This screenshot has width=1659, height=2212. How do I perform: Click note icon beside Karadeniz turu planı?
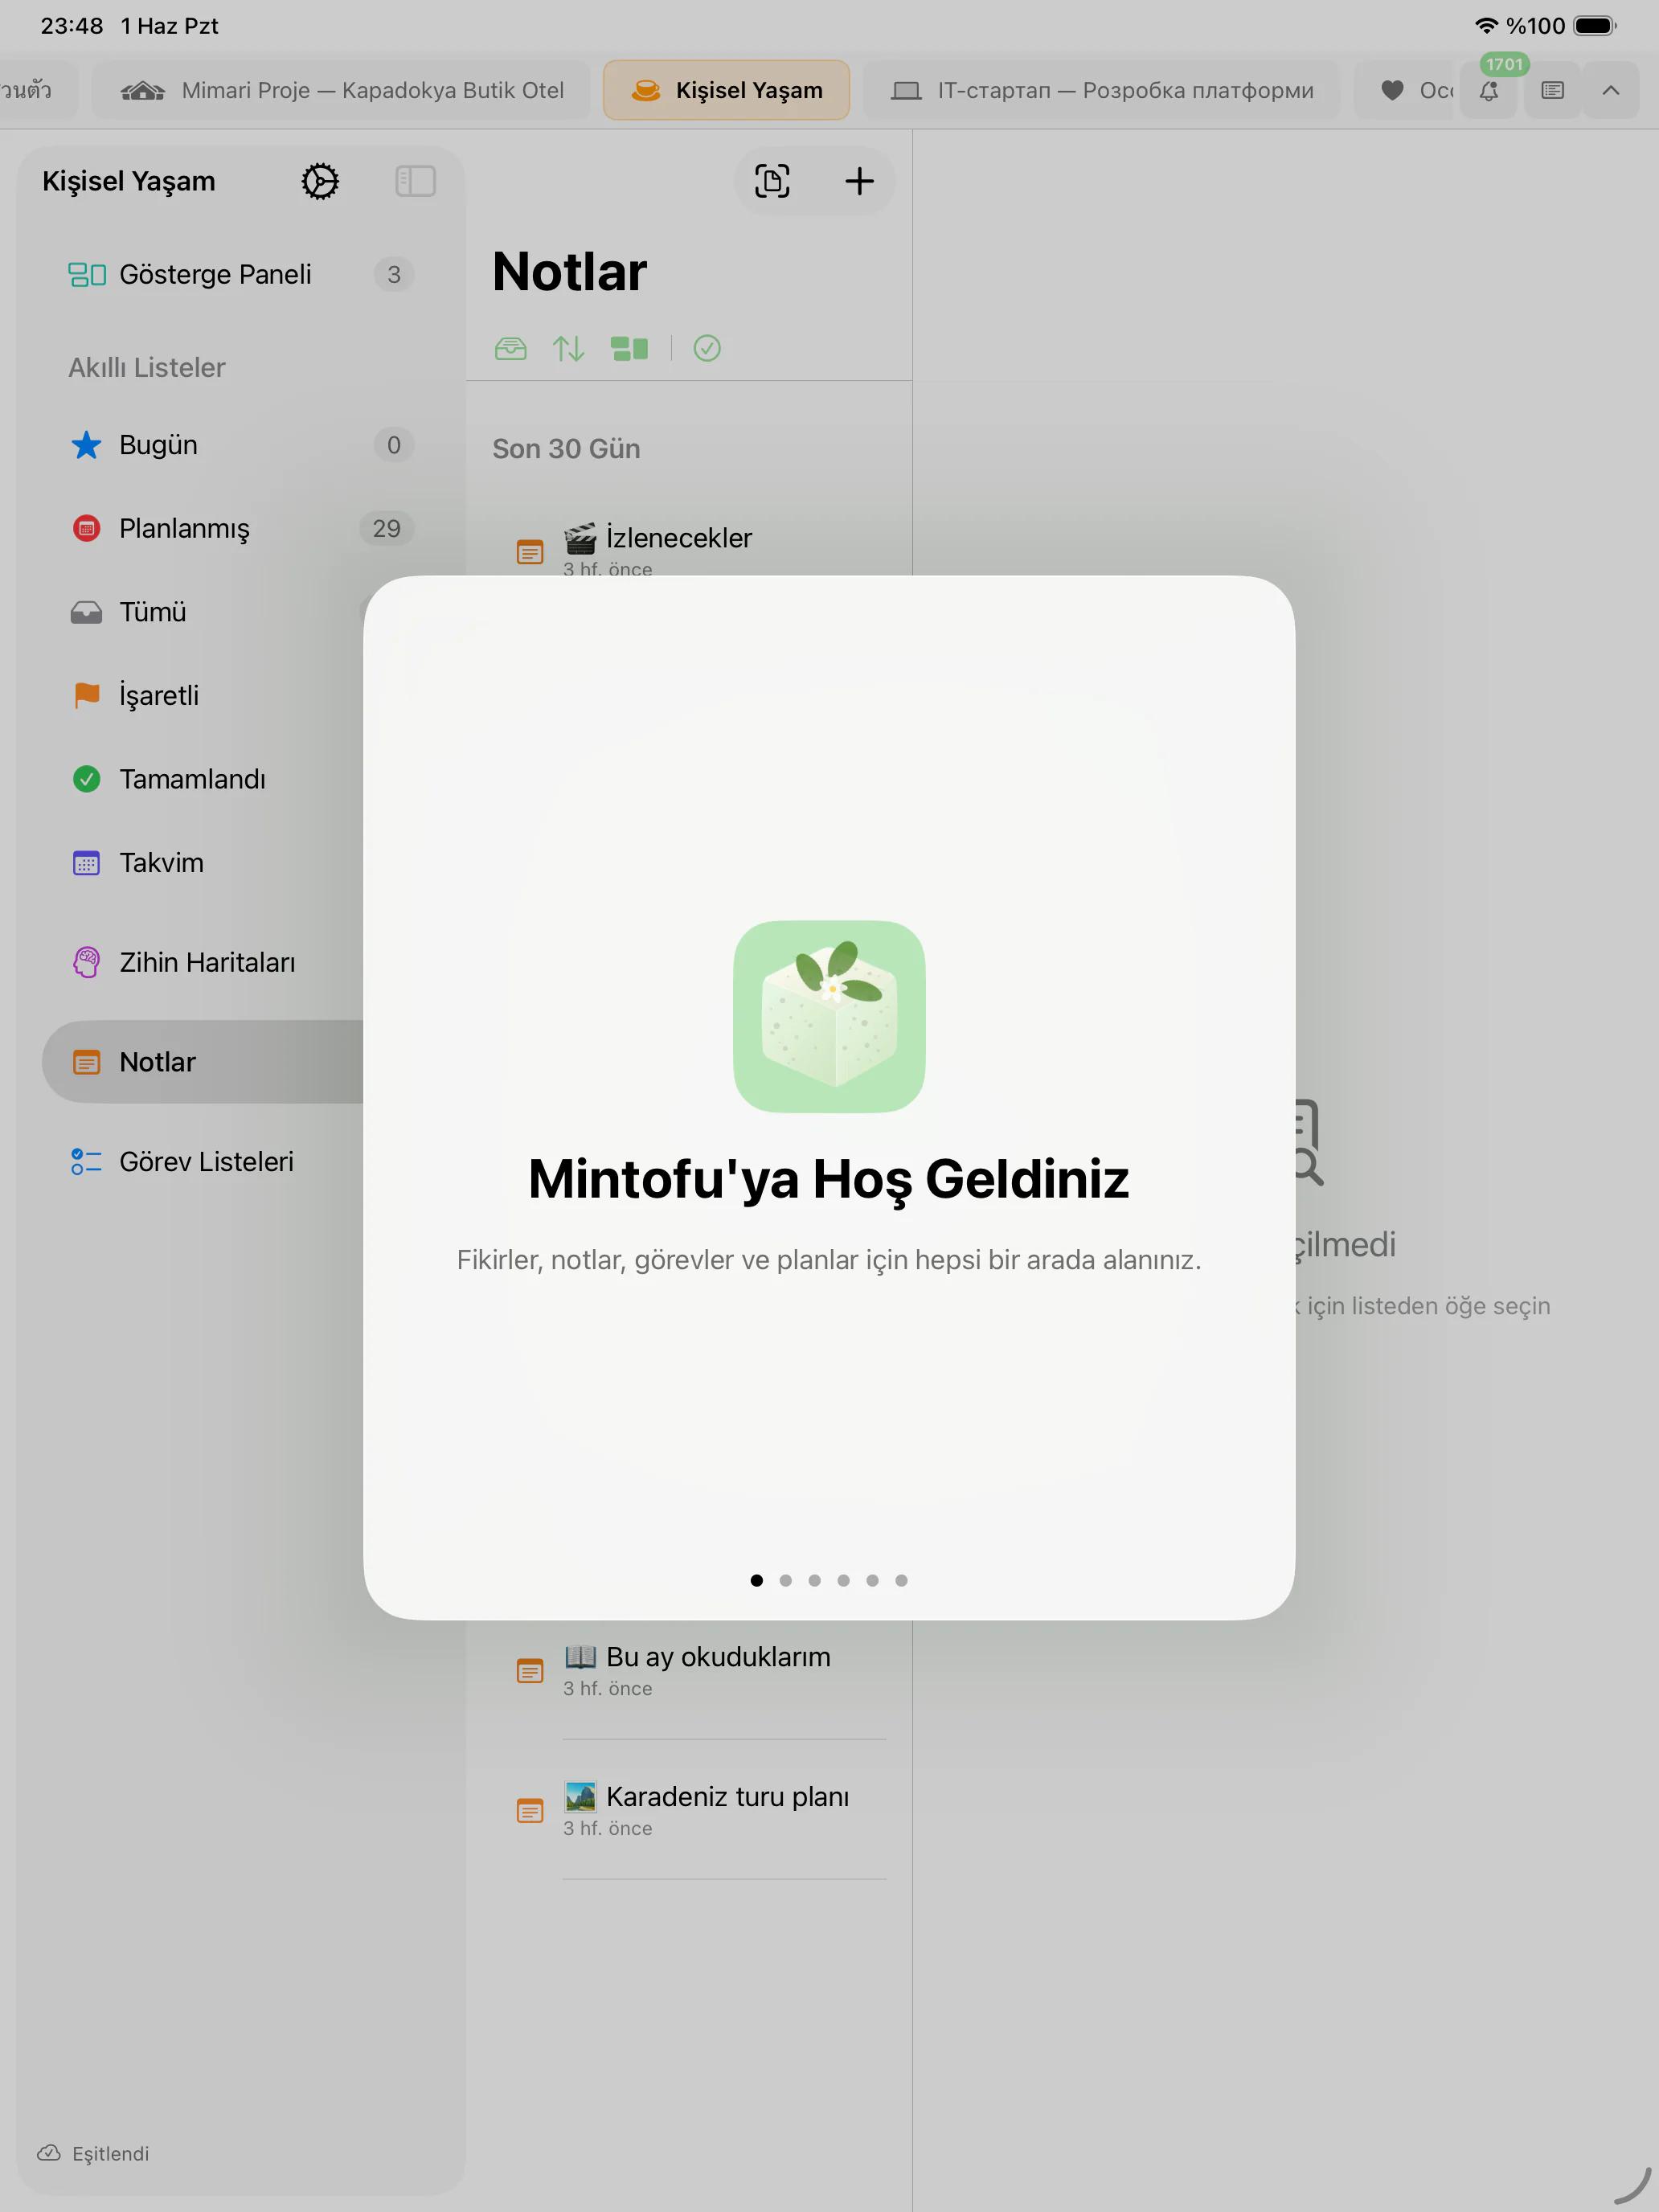pos(530,1810)
